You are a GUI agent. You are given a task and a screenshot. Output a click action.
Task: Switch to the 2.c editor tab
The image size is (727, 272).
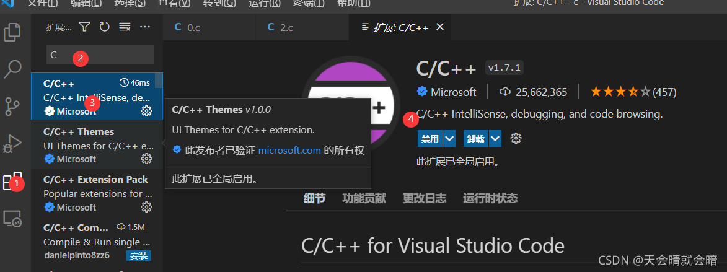tap(302, 27)
